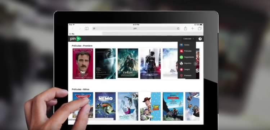Tap the Safari share icon
Screen dimensions: 270x130
click(185, 28)
